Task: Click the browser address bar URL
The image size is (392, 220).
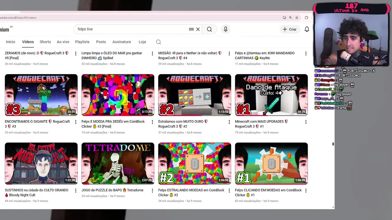Action: (18, 18)
